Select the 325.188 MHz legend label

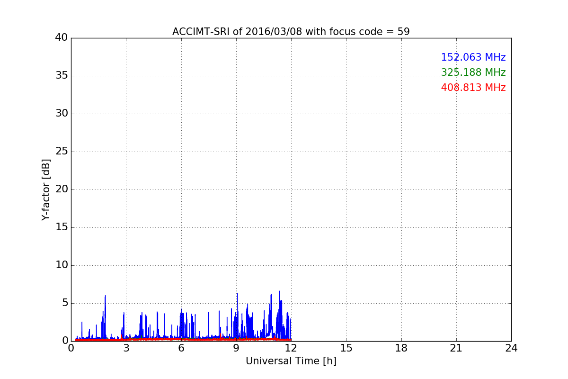pos(473,72)
